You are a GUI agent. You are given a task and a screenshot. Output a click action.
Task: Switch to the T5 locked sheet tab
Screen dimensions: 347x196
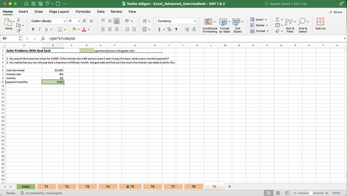click(130, 187)
